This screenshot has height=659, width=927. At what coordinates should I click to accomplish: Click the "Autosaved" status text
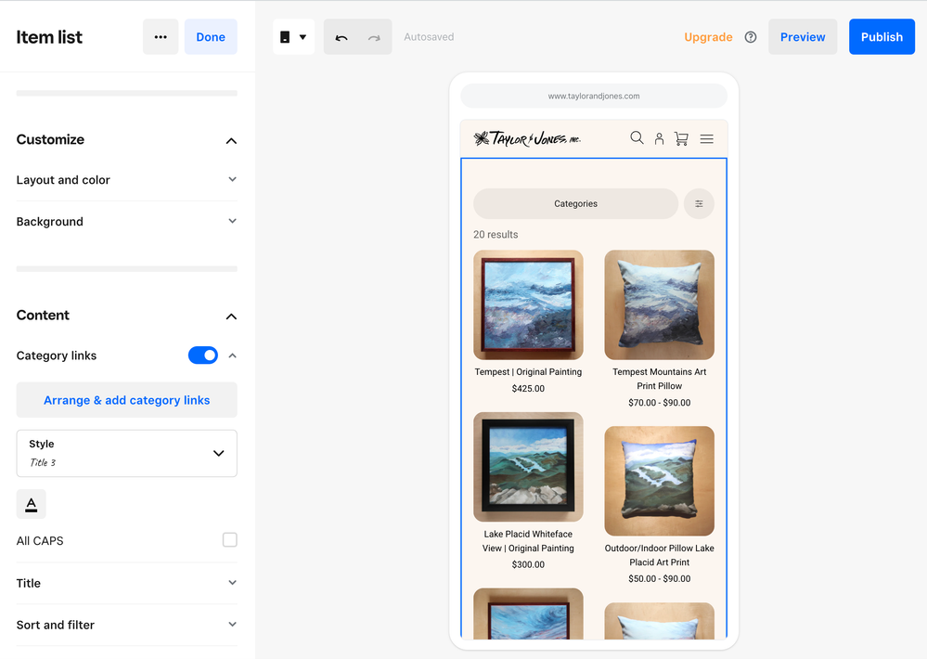coord(429,37)
